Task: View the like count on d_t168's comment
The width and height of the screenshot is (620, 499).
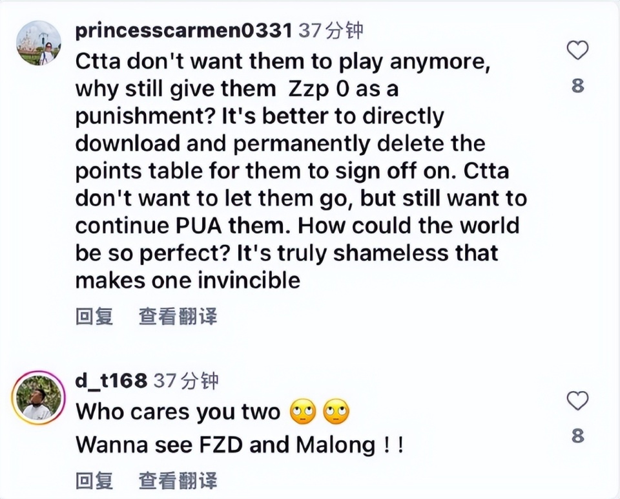Action: (577, 436)
